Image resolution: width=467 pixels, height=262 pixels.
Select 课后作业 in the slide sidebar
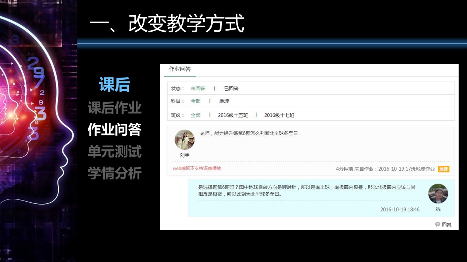[115, 108]
